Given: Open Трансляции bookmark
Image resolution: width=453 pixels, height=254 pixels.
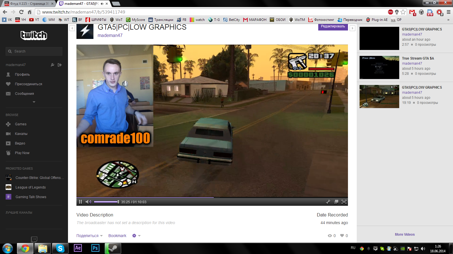Looking at the screenshot, I should click(161, 20).
